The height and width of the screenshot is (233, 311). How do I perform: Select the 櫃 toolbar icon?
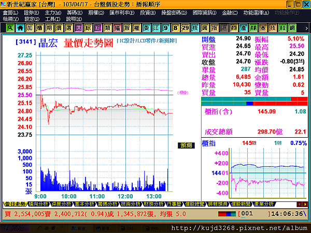[x=39, y=28]
